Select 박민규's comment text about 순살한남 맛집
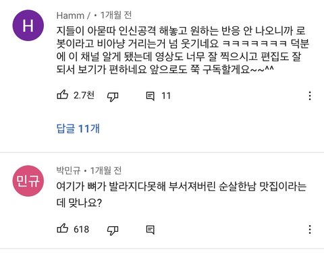The image size is (324, 256). [182, 195]
